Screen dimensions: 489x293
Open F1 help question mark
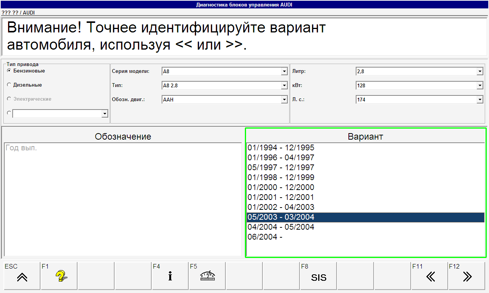coord(59,276)
